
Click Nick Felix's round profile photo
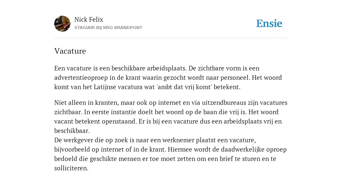(x=62, y=24)
